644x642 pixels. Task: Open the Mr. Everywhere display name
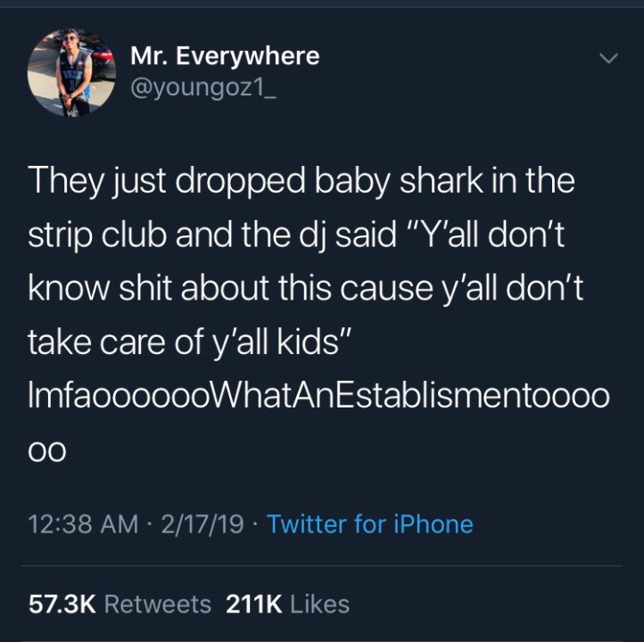click(225, 56)
